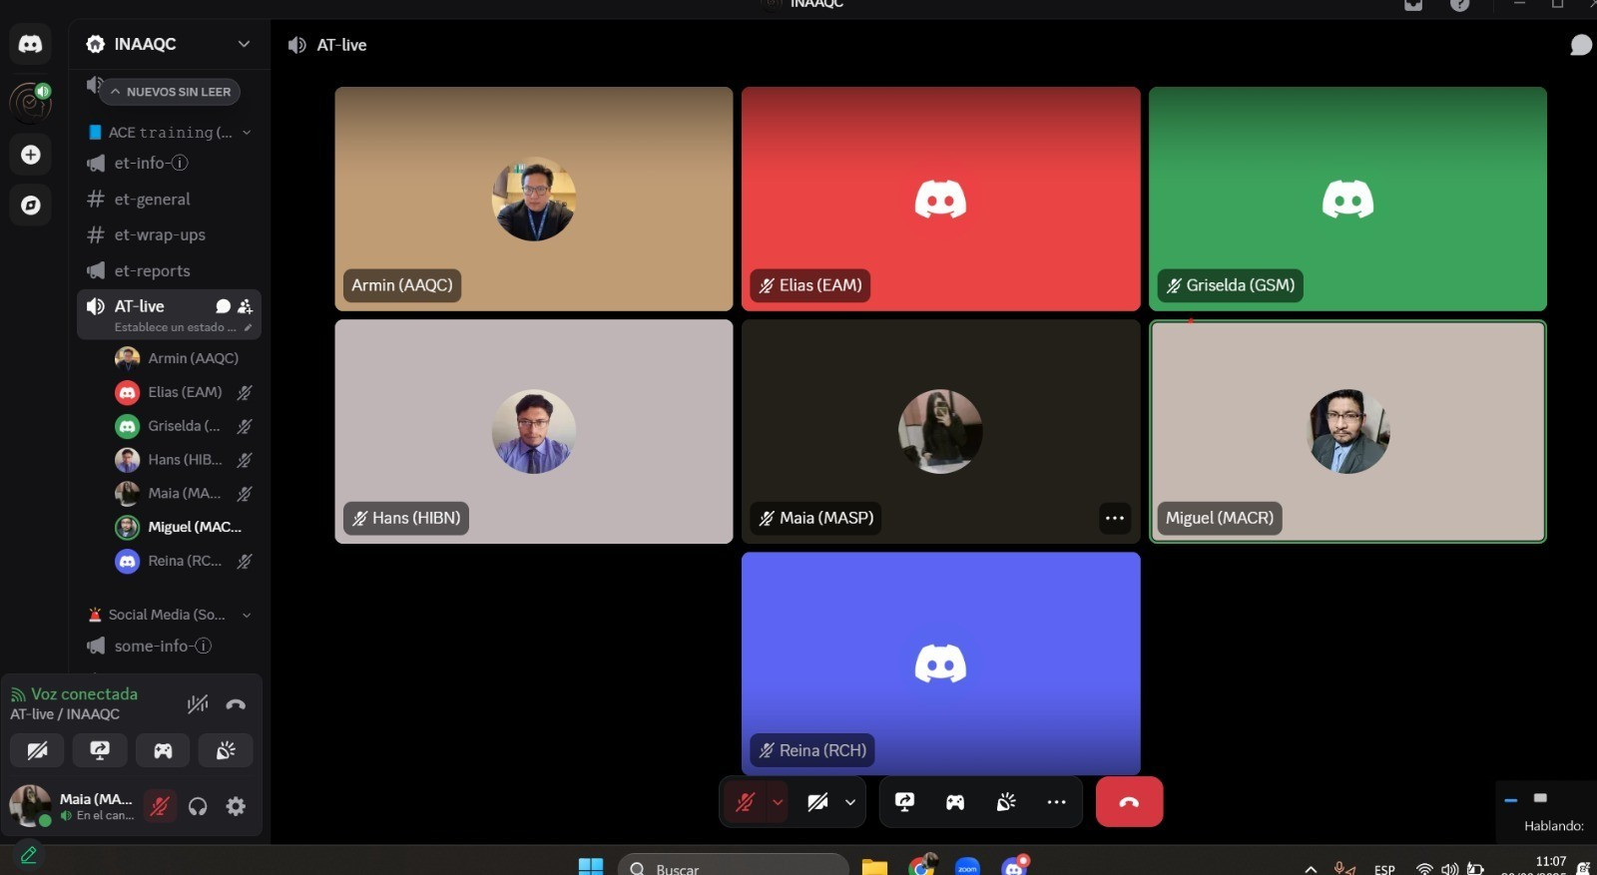Viewport: 1597px width, 875px height.
Task: Click the NUEVOS SIN LEER button
Action: pyautogui.click(x=170, y=92)
